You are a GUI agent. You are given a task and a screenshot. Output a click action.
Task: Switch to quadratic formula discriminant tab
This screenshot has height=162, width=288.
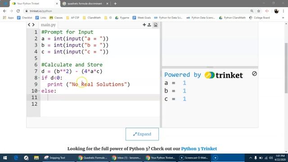click(85, 4)
